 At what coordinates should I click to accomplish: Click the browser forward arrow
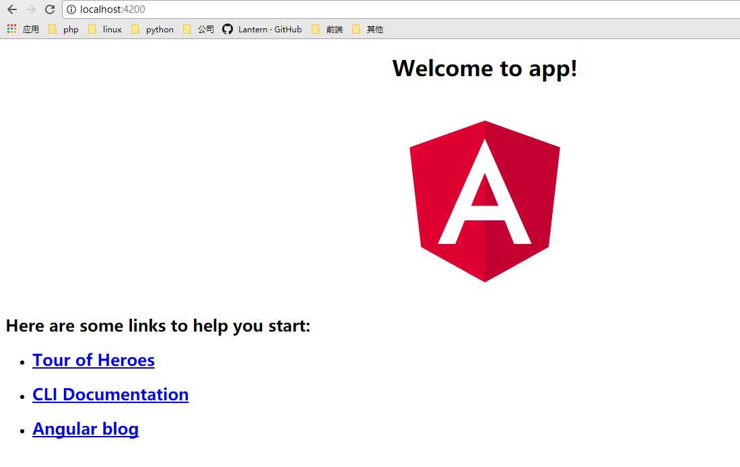[x=31, y=9]
